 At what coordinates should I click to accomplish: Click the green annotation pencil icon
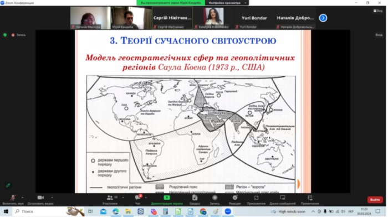pyautogui.click(x=8, y=185)
